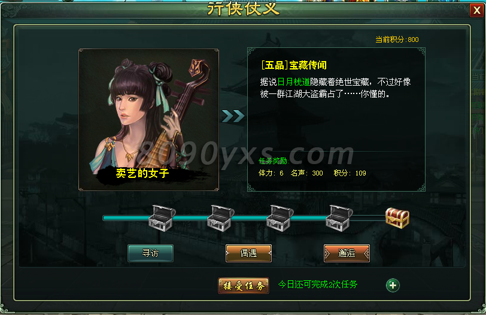This screenshot has height=315, width=486.
Task: Click the green 日月栈道 location link
Action: click(x=293, y=82)
